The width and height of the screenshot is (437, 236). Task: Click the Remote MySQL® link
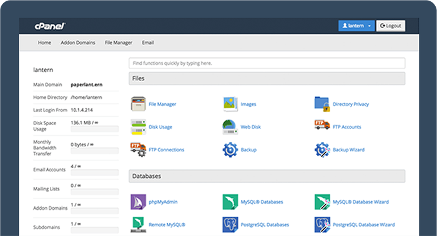(x=167, y=225)
